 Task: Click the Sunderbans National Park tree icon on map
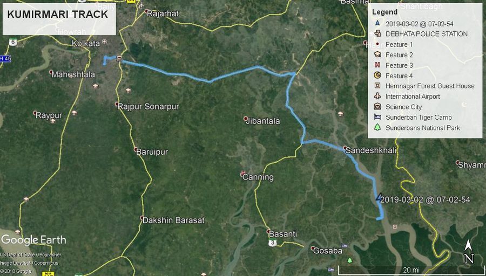click(350, 260)
